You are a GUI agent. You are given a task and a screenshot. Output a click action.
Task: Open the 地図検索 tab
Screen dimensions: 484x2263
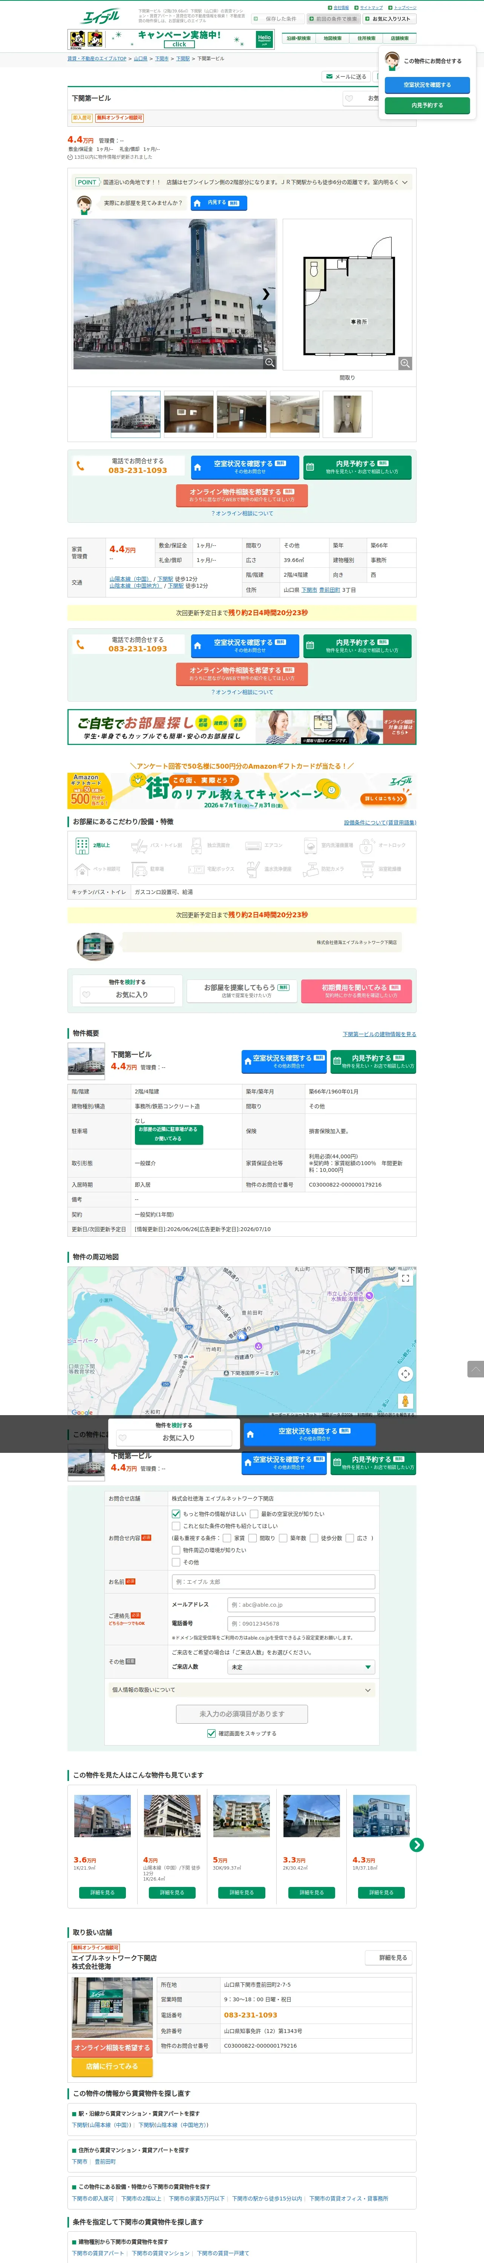(332, 38)
